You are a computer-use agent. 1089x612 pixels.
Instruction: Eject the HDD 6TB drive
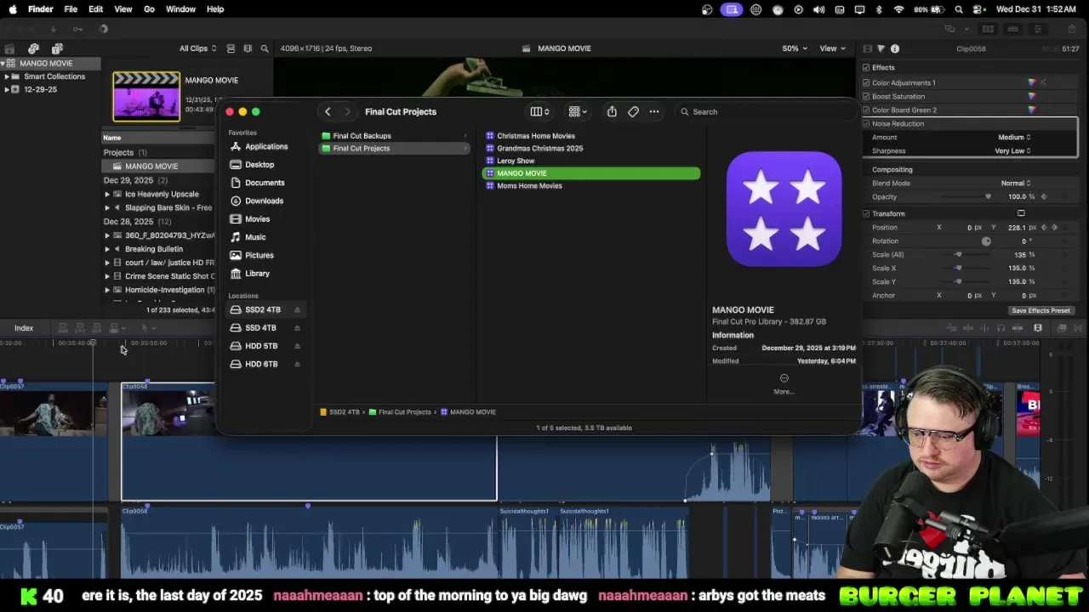coord(297,365)
